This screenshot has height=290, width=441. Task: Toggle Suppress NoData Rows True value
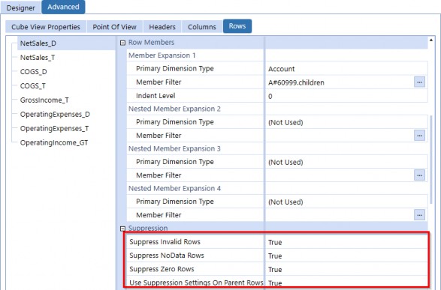pyautogui.click(x=346, y=256)
